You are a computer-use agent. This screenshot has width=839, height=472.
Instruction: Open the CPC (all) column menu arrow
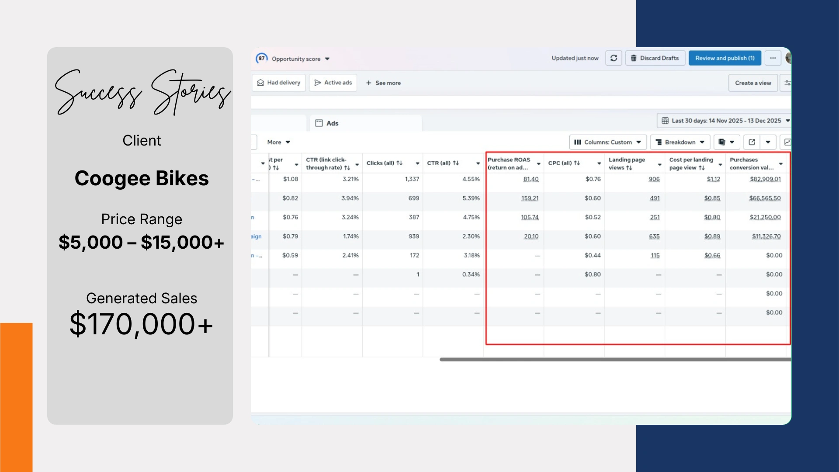coord(599,164)
